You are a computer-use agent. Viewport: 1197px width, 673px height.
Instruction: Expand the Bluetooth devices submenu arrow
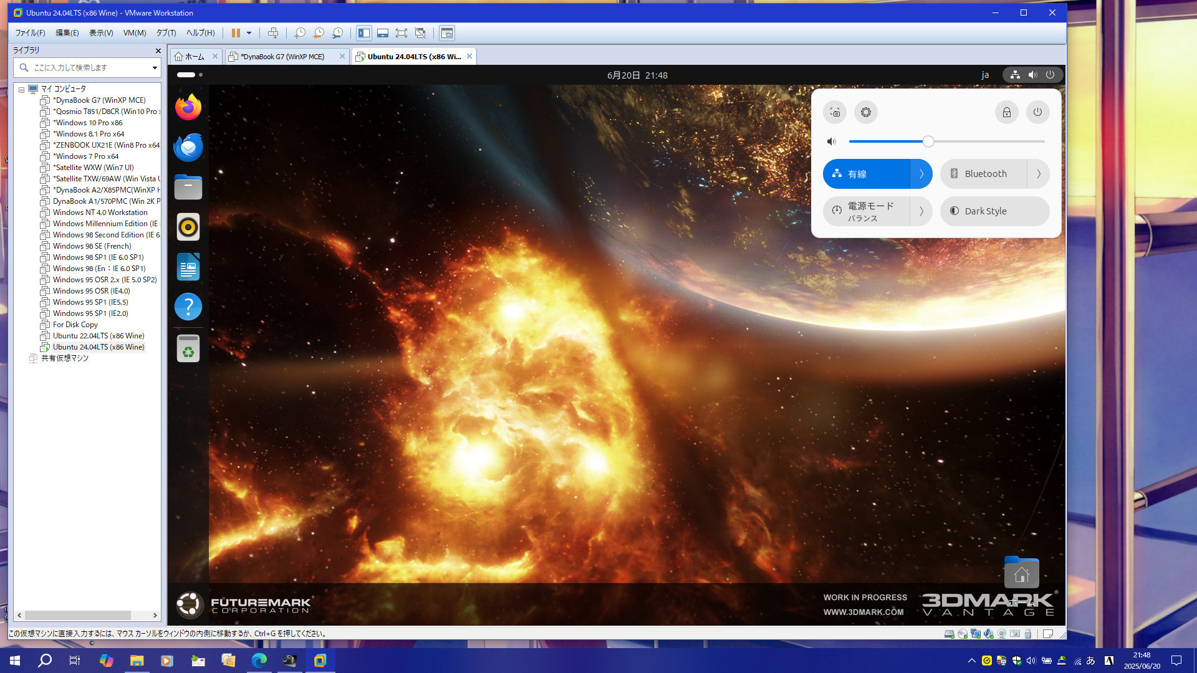[x=1039, y=174]
